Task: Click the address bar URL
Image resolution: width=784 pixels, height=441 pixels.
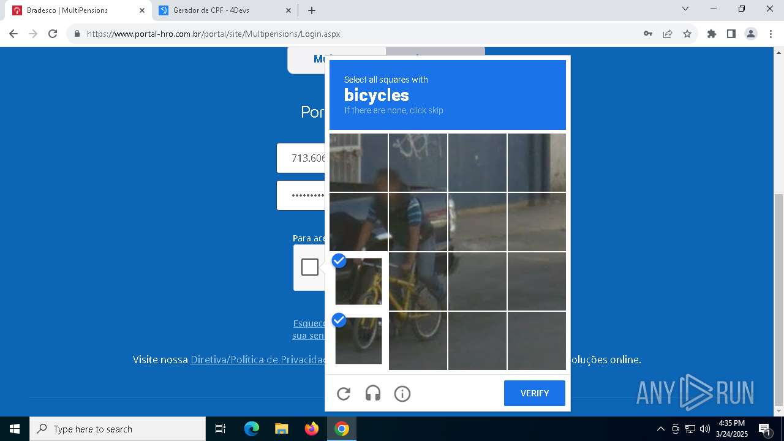Action: tap(213, 34)
